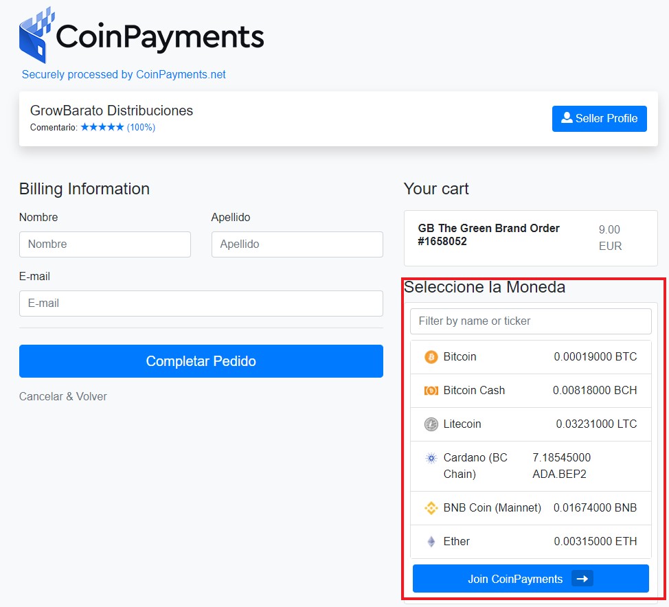Select Bitcoin row in currency list
Screen dimensions: 669x607
(531, 357)
